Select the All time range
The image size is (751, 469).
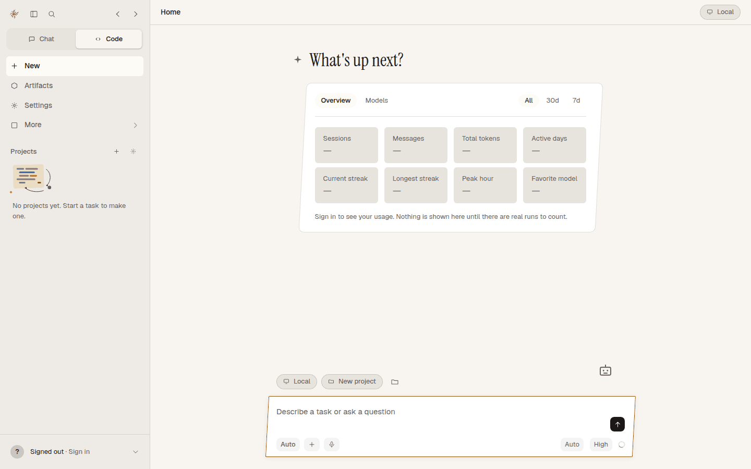(529, 101)
